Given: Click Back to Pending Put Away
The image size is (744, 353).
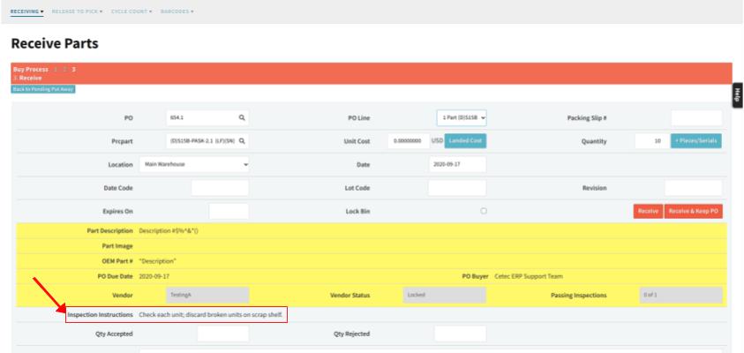Looking at the screenshot, I should pos(42,89).
